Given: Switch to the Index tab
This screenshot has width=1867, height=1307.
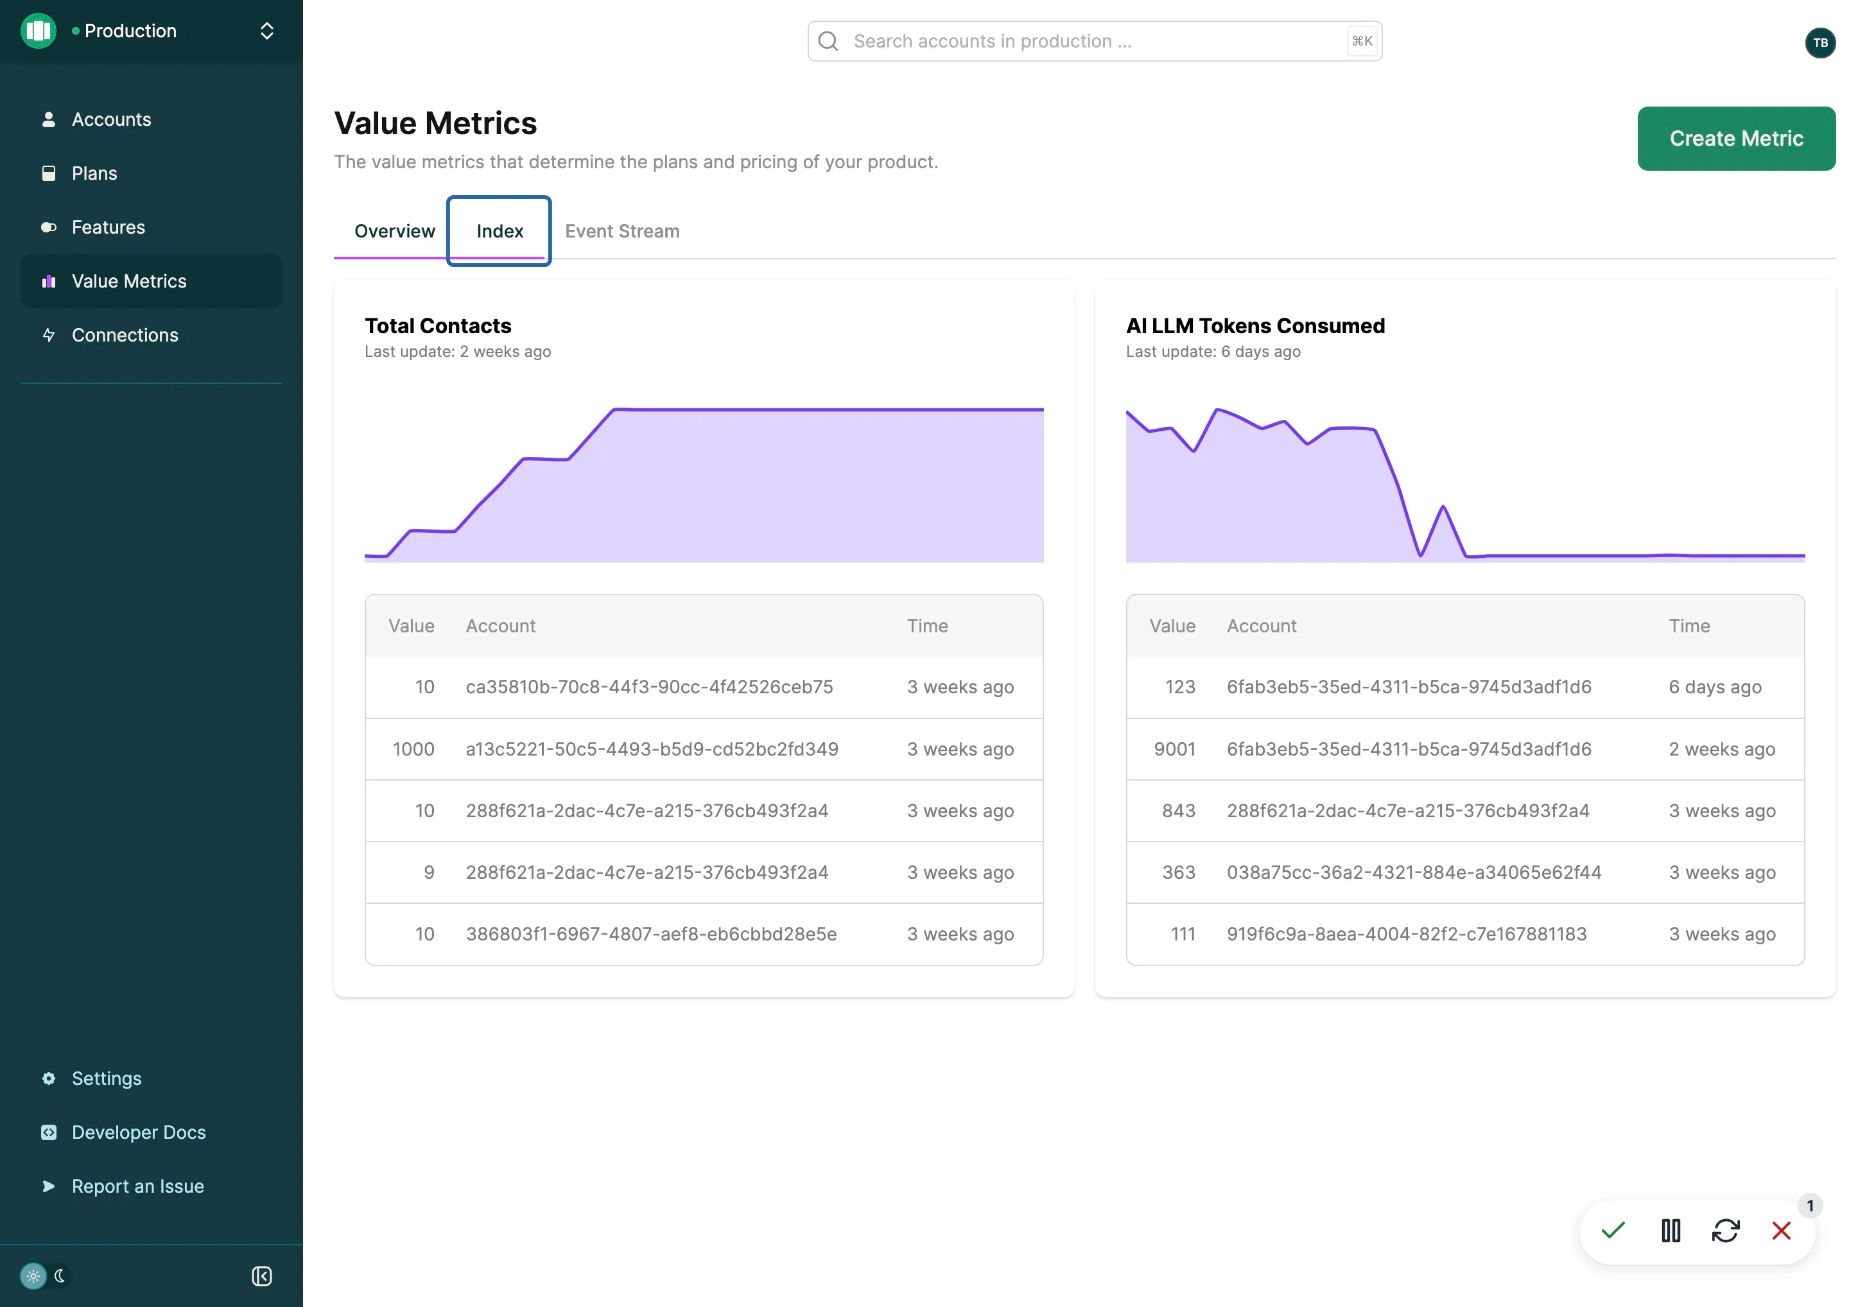Looking at the screenshot, I should pyautogui.click(x=499, y=231).
